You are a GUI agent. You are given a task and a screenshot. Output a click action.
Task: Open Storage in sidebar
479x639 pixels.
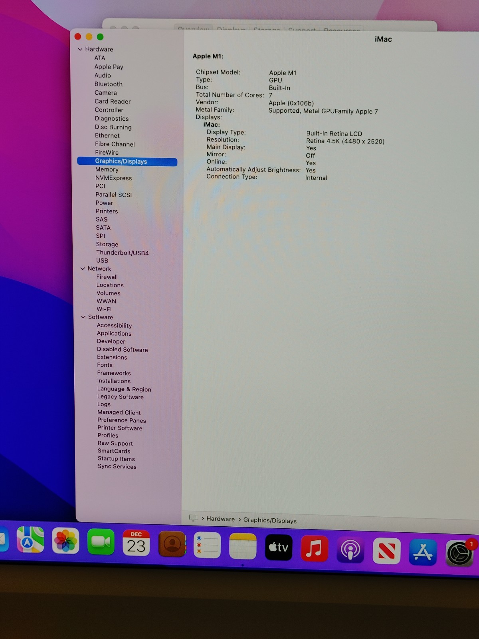pos(107,244)
